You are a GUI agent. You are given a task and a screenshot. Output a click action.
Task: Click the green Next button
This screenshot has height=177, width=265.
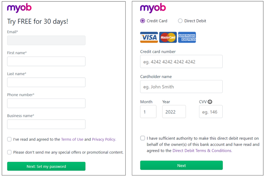pyautogui.click(x=181, y=165)
